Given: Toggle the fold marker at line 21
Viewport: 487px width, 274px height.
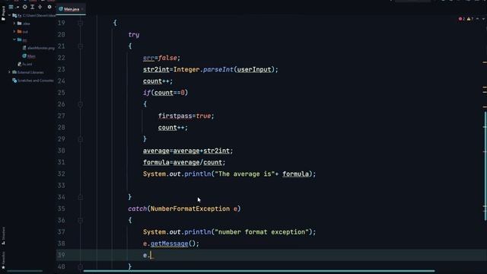Looking at the screenshot, I should (x=81, y=46).
